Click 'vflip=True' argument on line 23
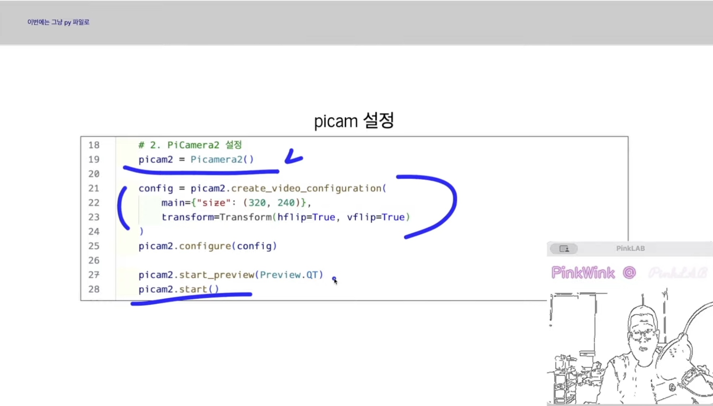 [375, 217]
